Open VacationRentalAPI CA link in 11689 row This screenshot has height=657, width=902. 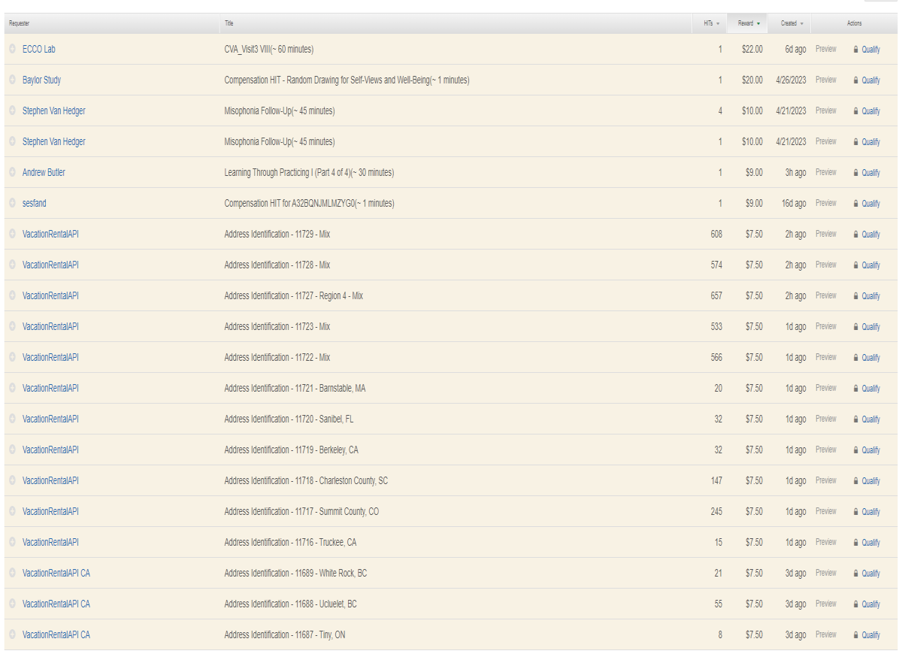tap(56, 573)
